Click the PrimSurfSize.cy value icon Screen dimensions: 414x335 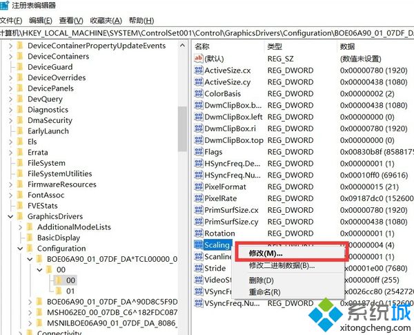(x=198, y=222)
